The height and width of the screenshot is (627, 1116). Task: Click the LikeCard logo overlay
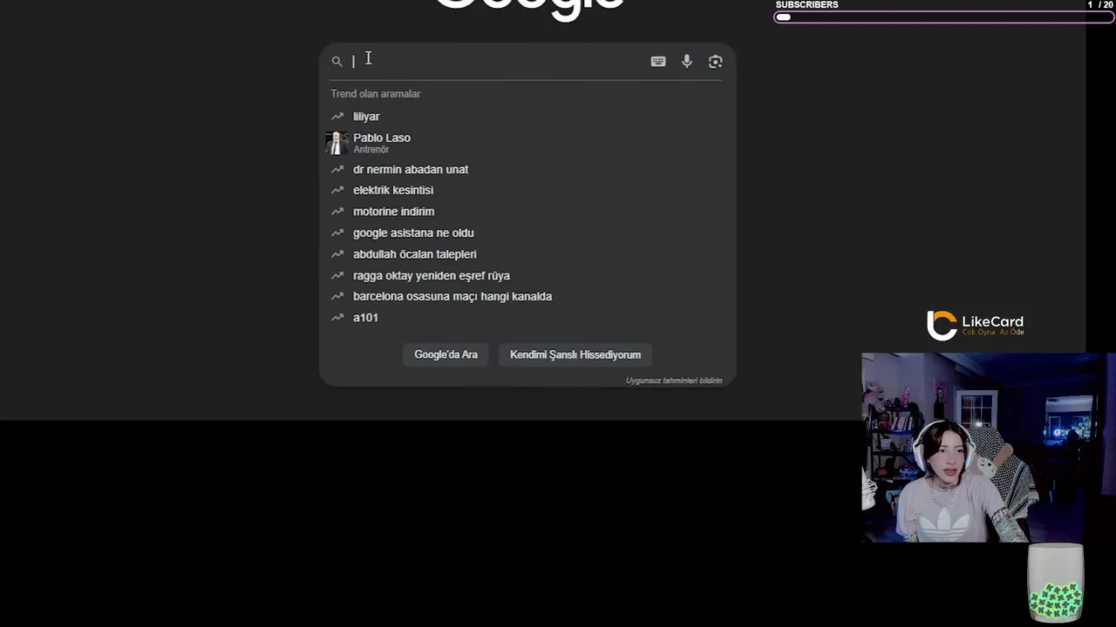975,325
